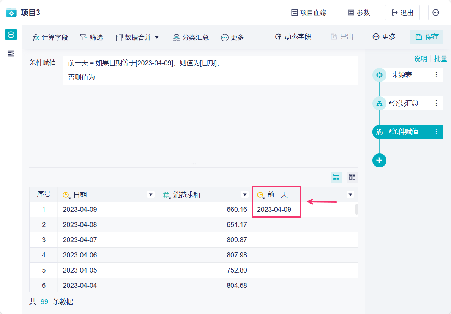Image resolution: width=451 pixels, height=314 pixels.
Task: Open the 计算字段 toolbar item
Action: (50, 37)
